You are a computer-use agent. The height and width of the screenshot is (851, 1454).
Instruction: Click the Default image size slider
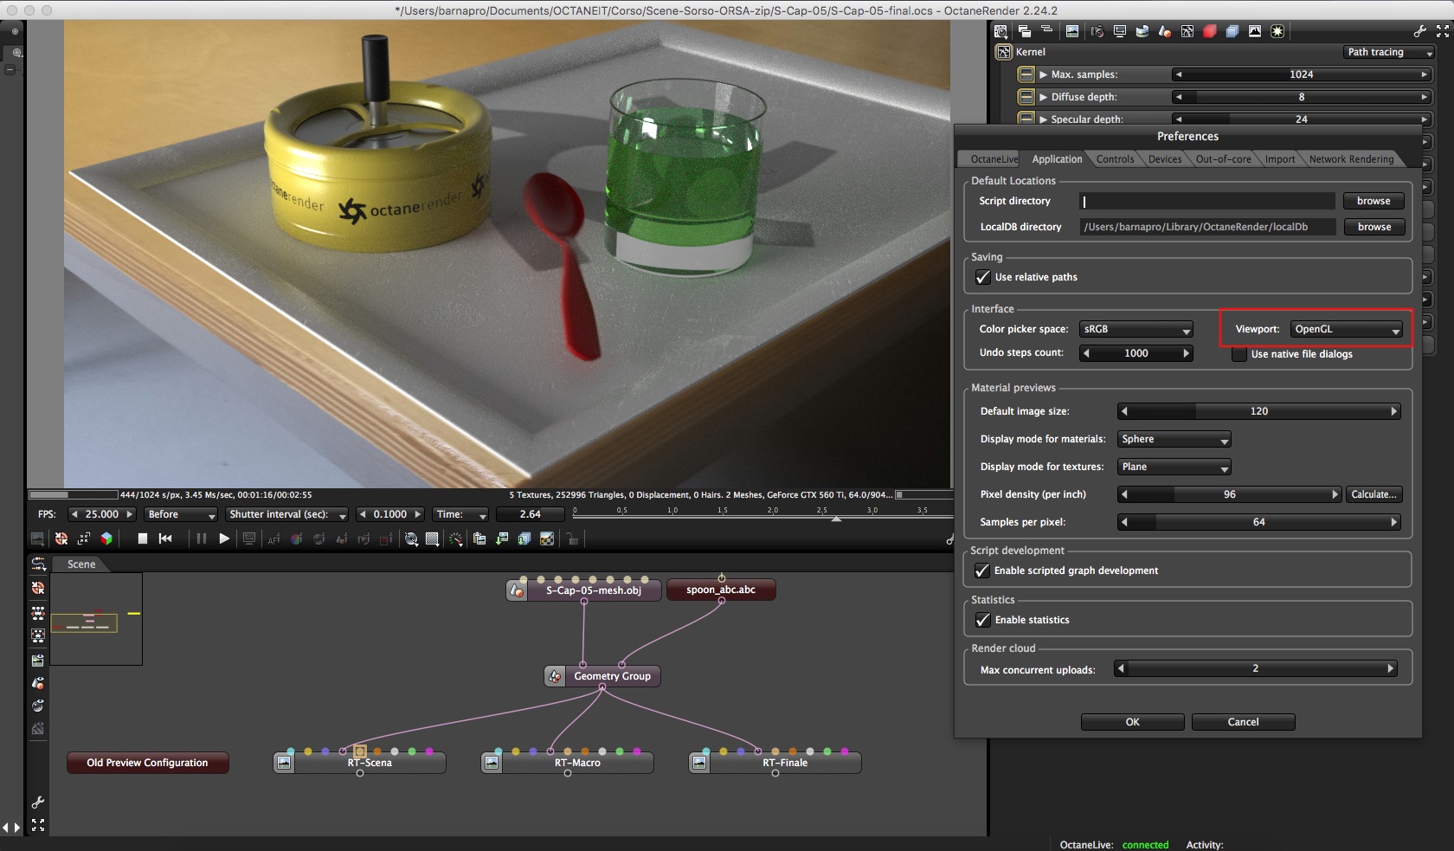click(1259, 411)
